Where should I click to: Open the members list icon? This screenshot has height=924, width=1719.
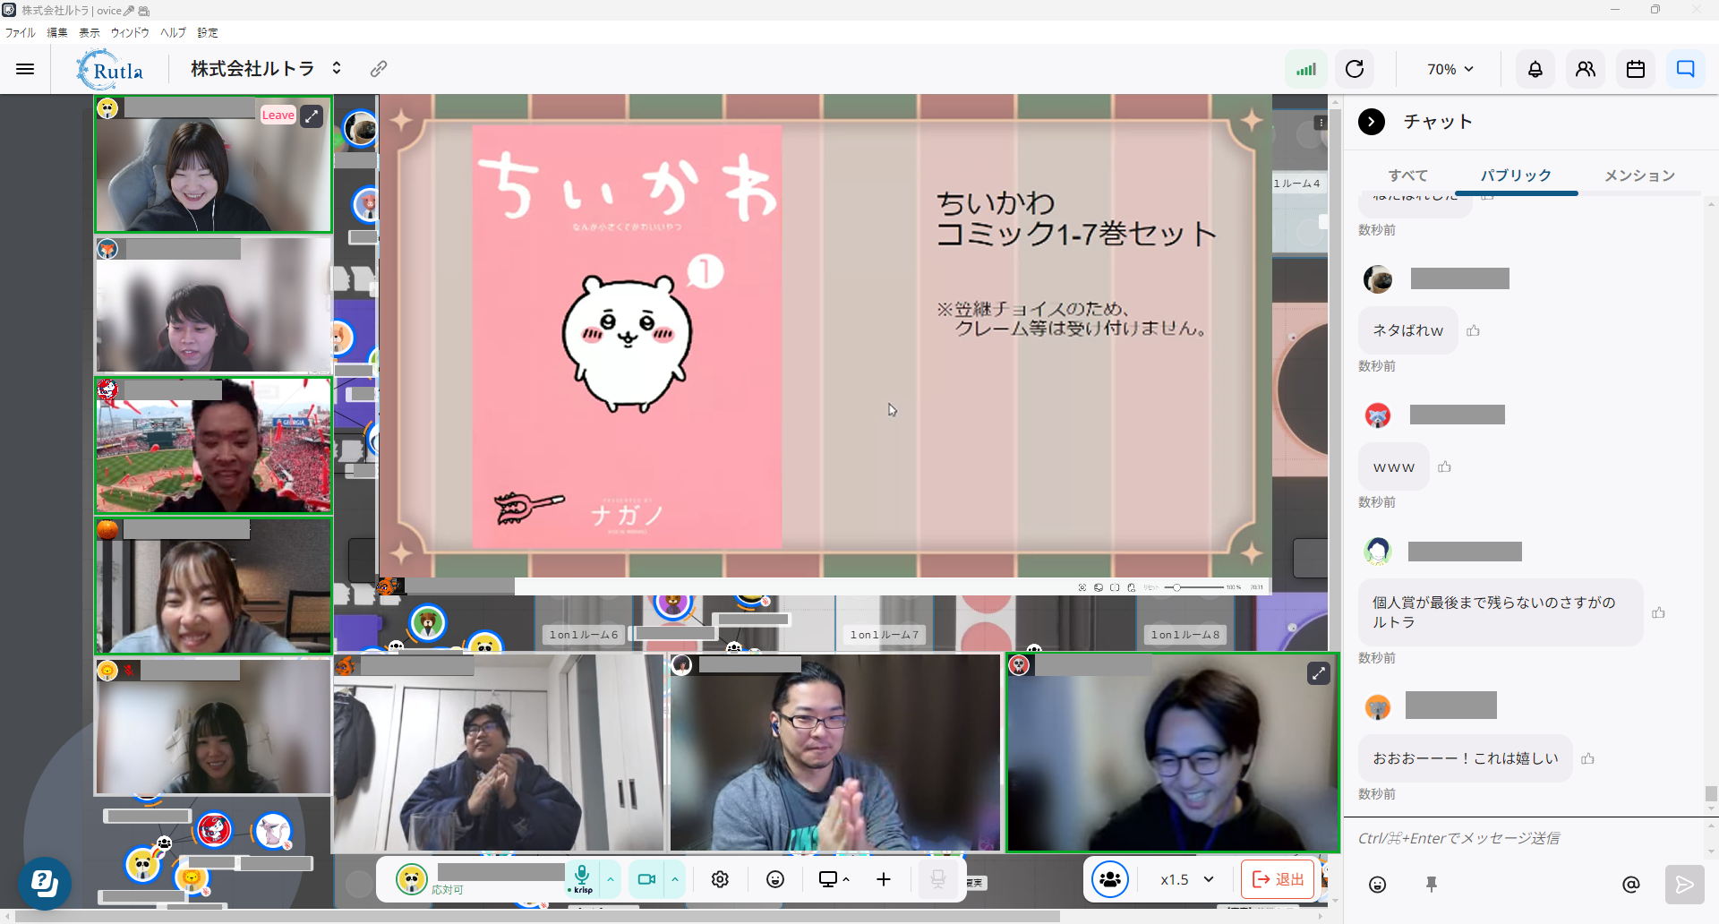click(x=1585, y=69)
